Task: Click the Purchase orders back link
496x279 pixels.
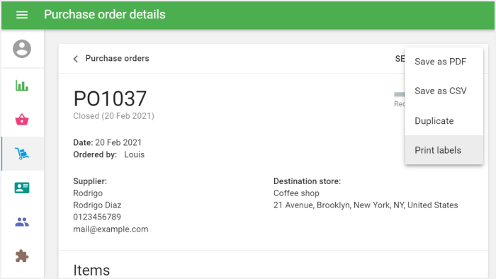Action: (x=117, y=59)
